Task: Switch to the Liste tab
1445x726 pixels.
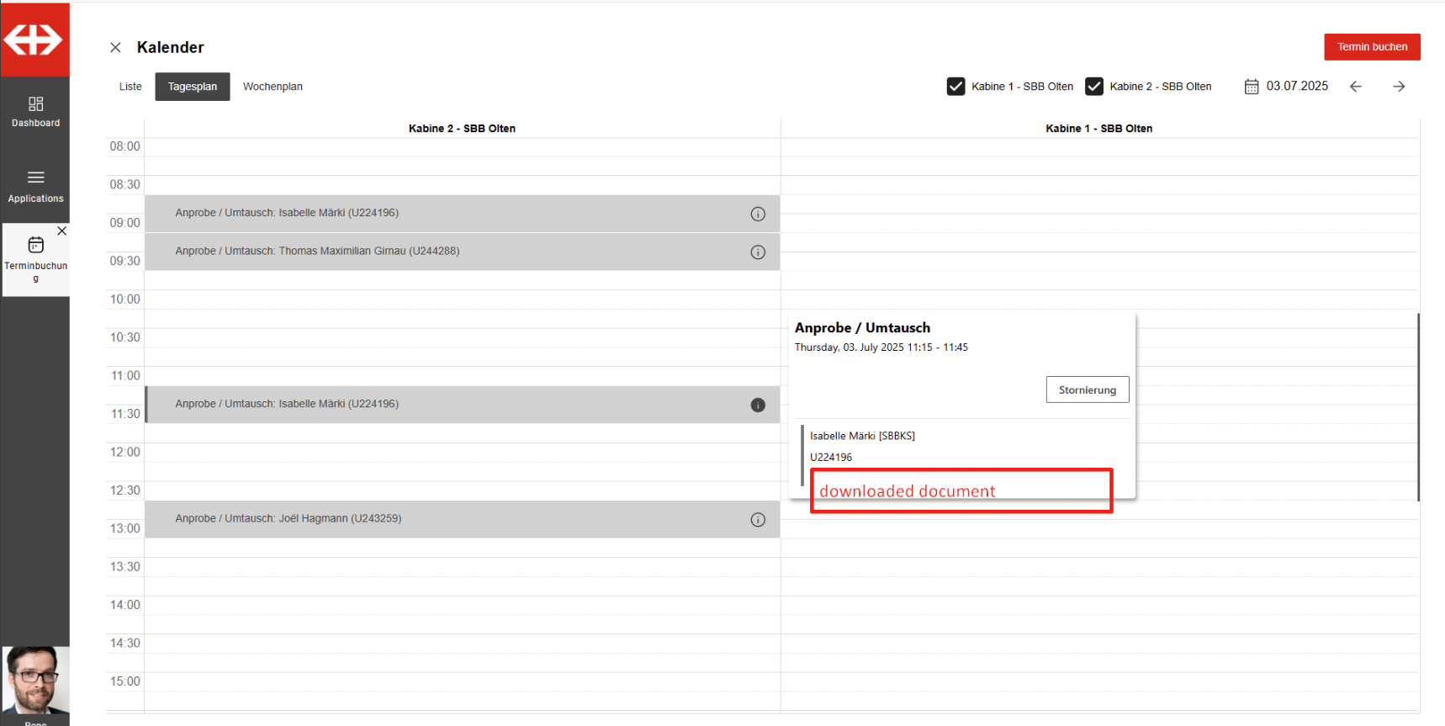Action: click(x=130, y=87)
